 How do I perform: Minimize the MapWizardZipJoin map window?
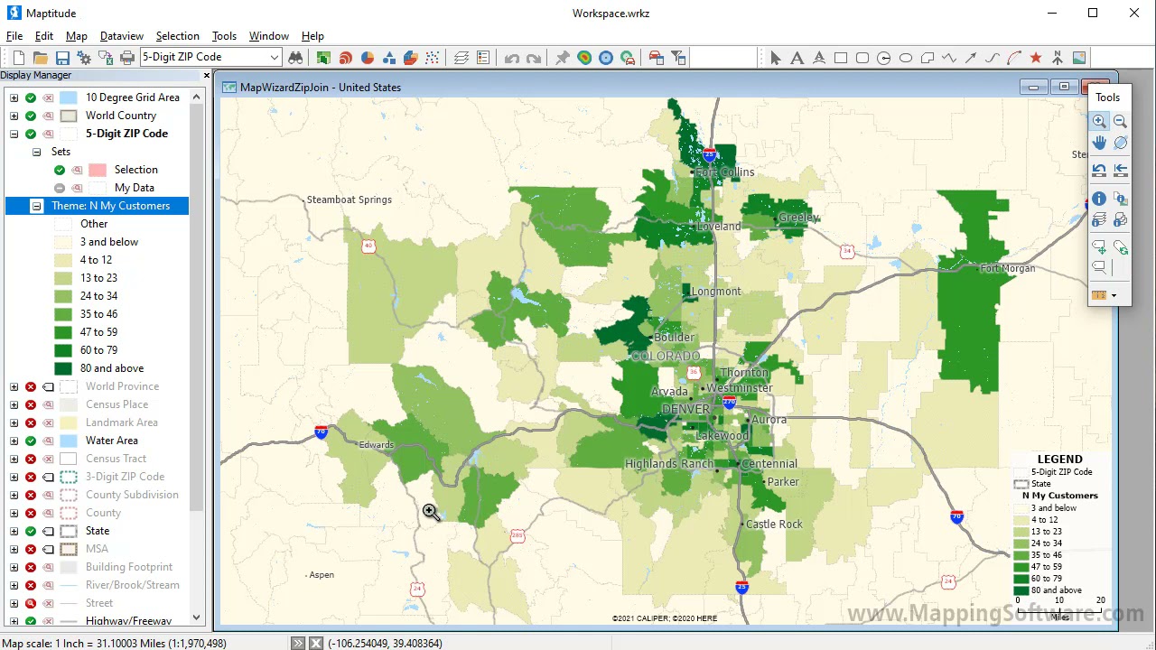point(1033,87)
